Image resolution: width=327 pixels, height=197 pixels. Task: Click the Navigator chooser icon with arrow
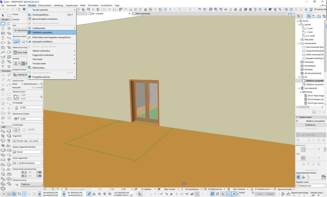[300, 16]
